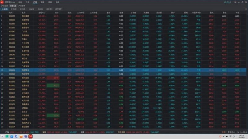
Task: Switch to the 自选 menu tab
Action: pyautogui.click(x=20, y=2)
